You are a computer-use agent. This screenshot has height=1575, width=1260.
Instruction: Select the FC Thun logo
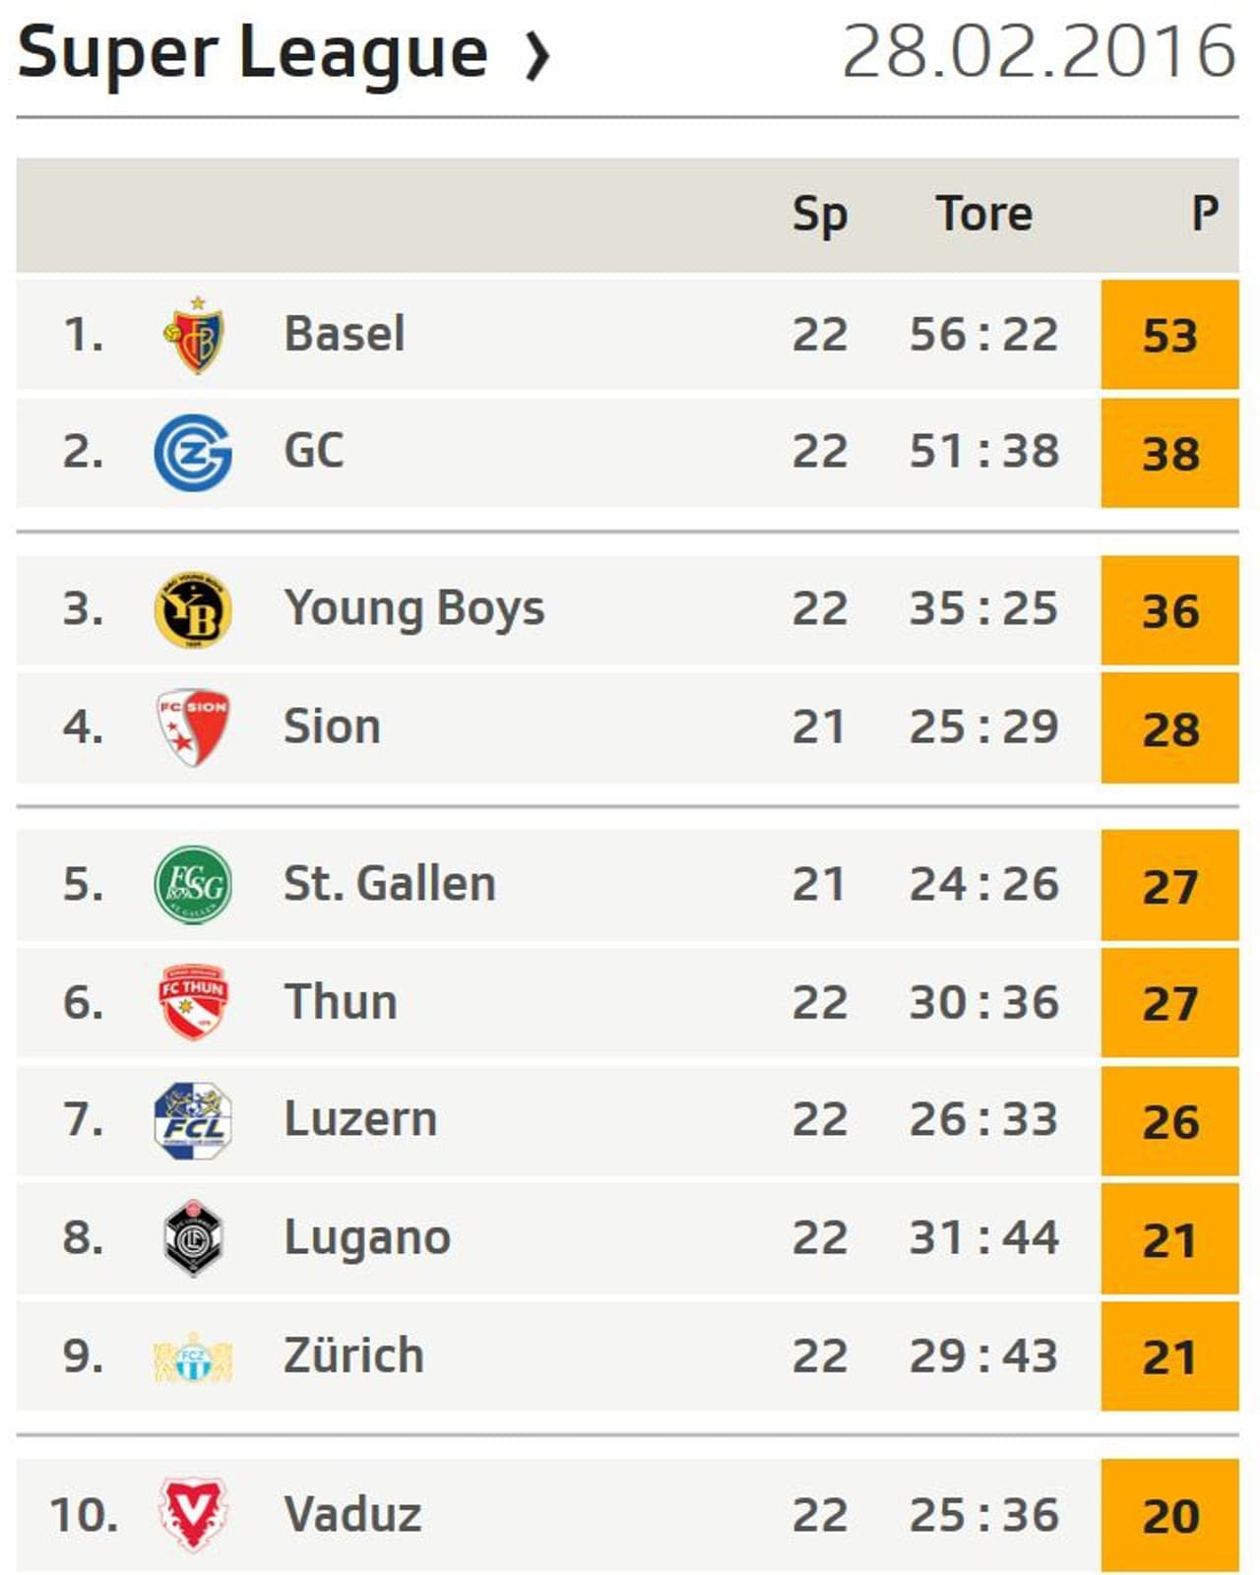(193, 1002)
